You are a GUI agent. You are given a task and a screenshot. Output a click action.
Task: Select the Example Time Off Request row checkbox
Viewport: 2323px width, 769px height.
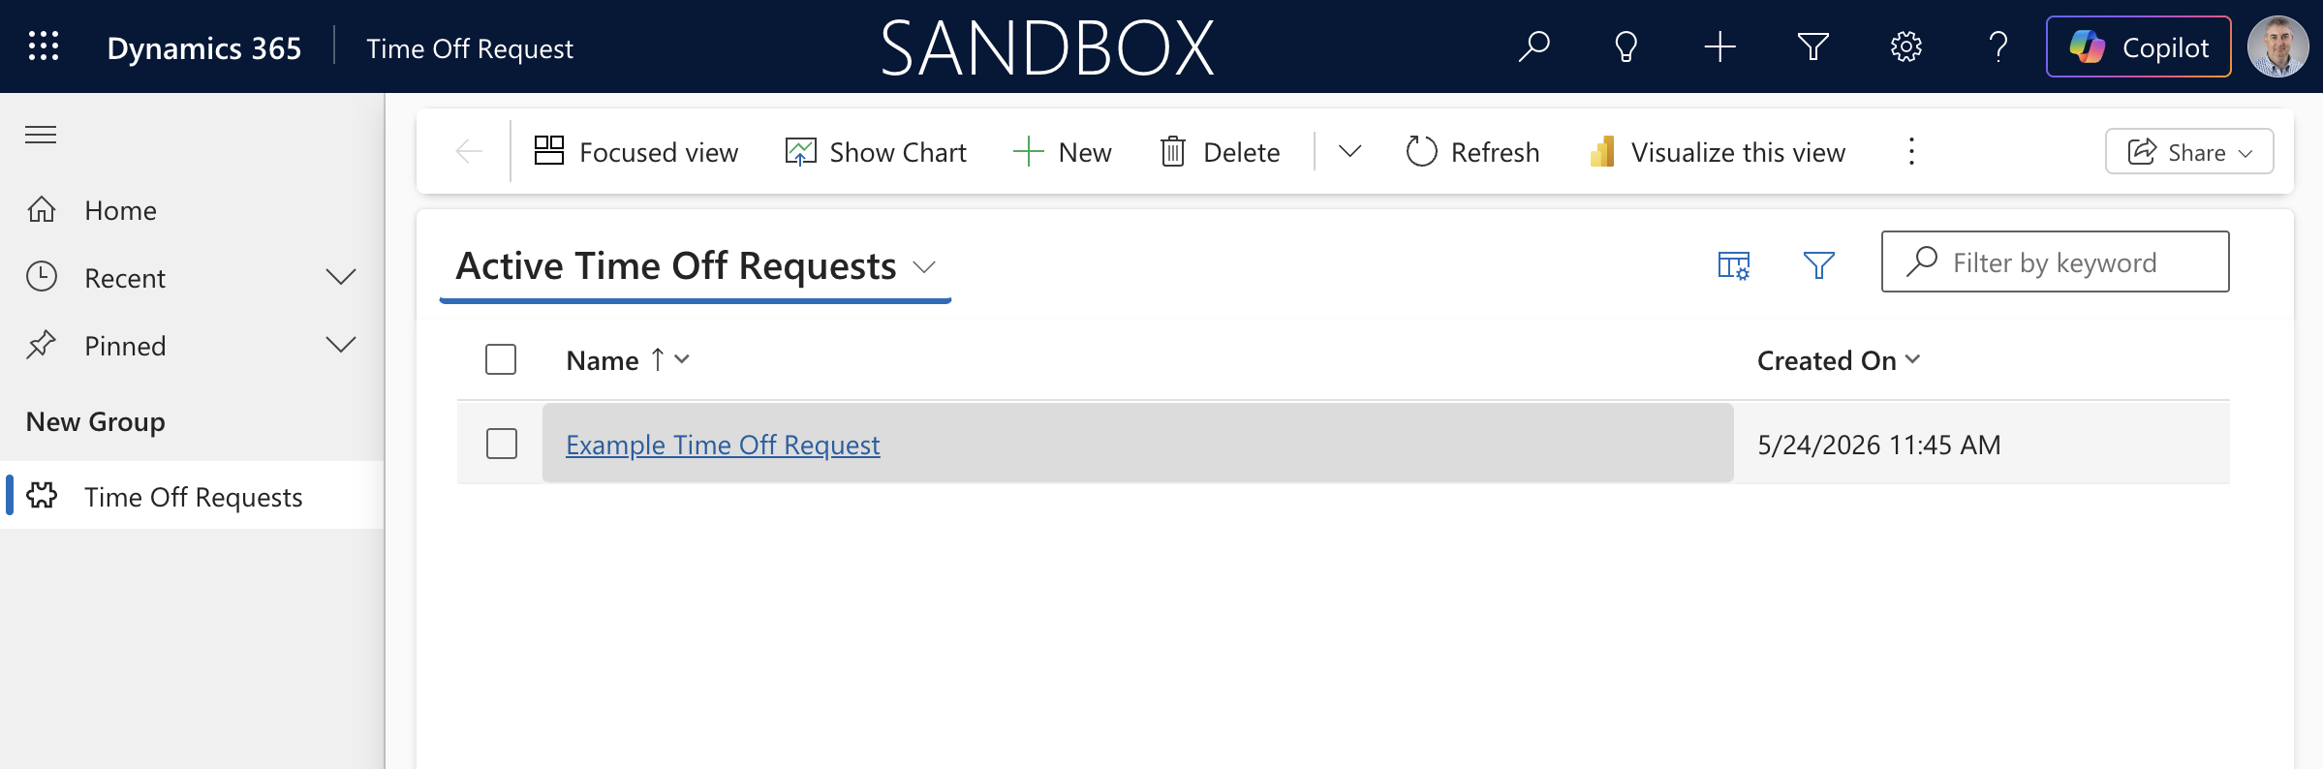coord(502,444)
